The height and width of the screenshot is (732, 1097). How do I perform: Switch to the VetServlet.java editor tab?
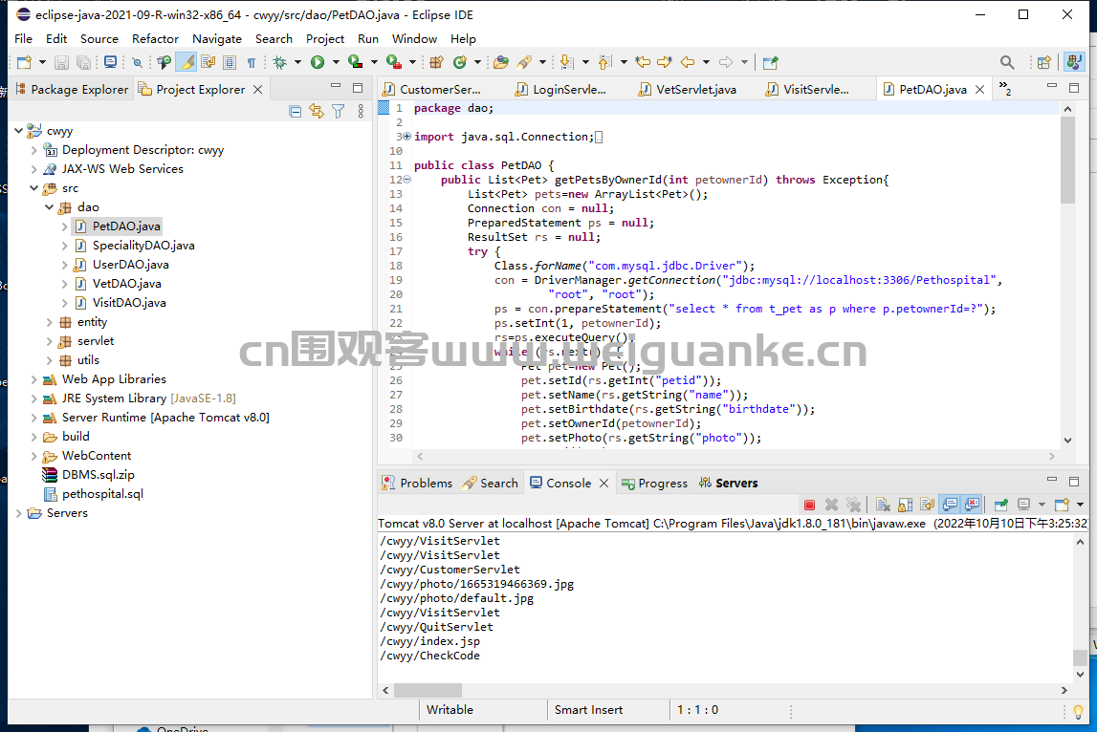(x=688, y=89)
